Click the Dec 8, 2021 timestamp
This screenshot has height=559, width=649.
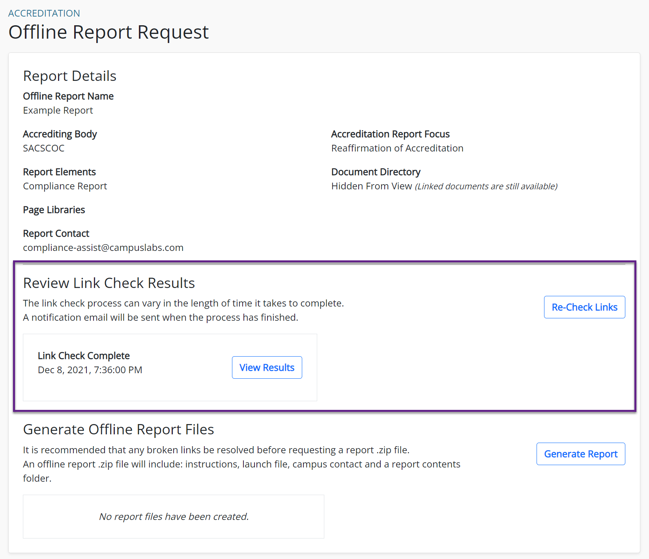(90, 370)
